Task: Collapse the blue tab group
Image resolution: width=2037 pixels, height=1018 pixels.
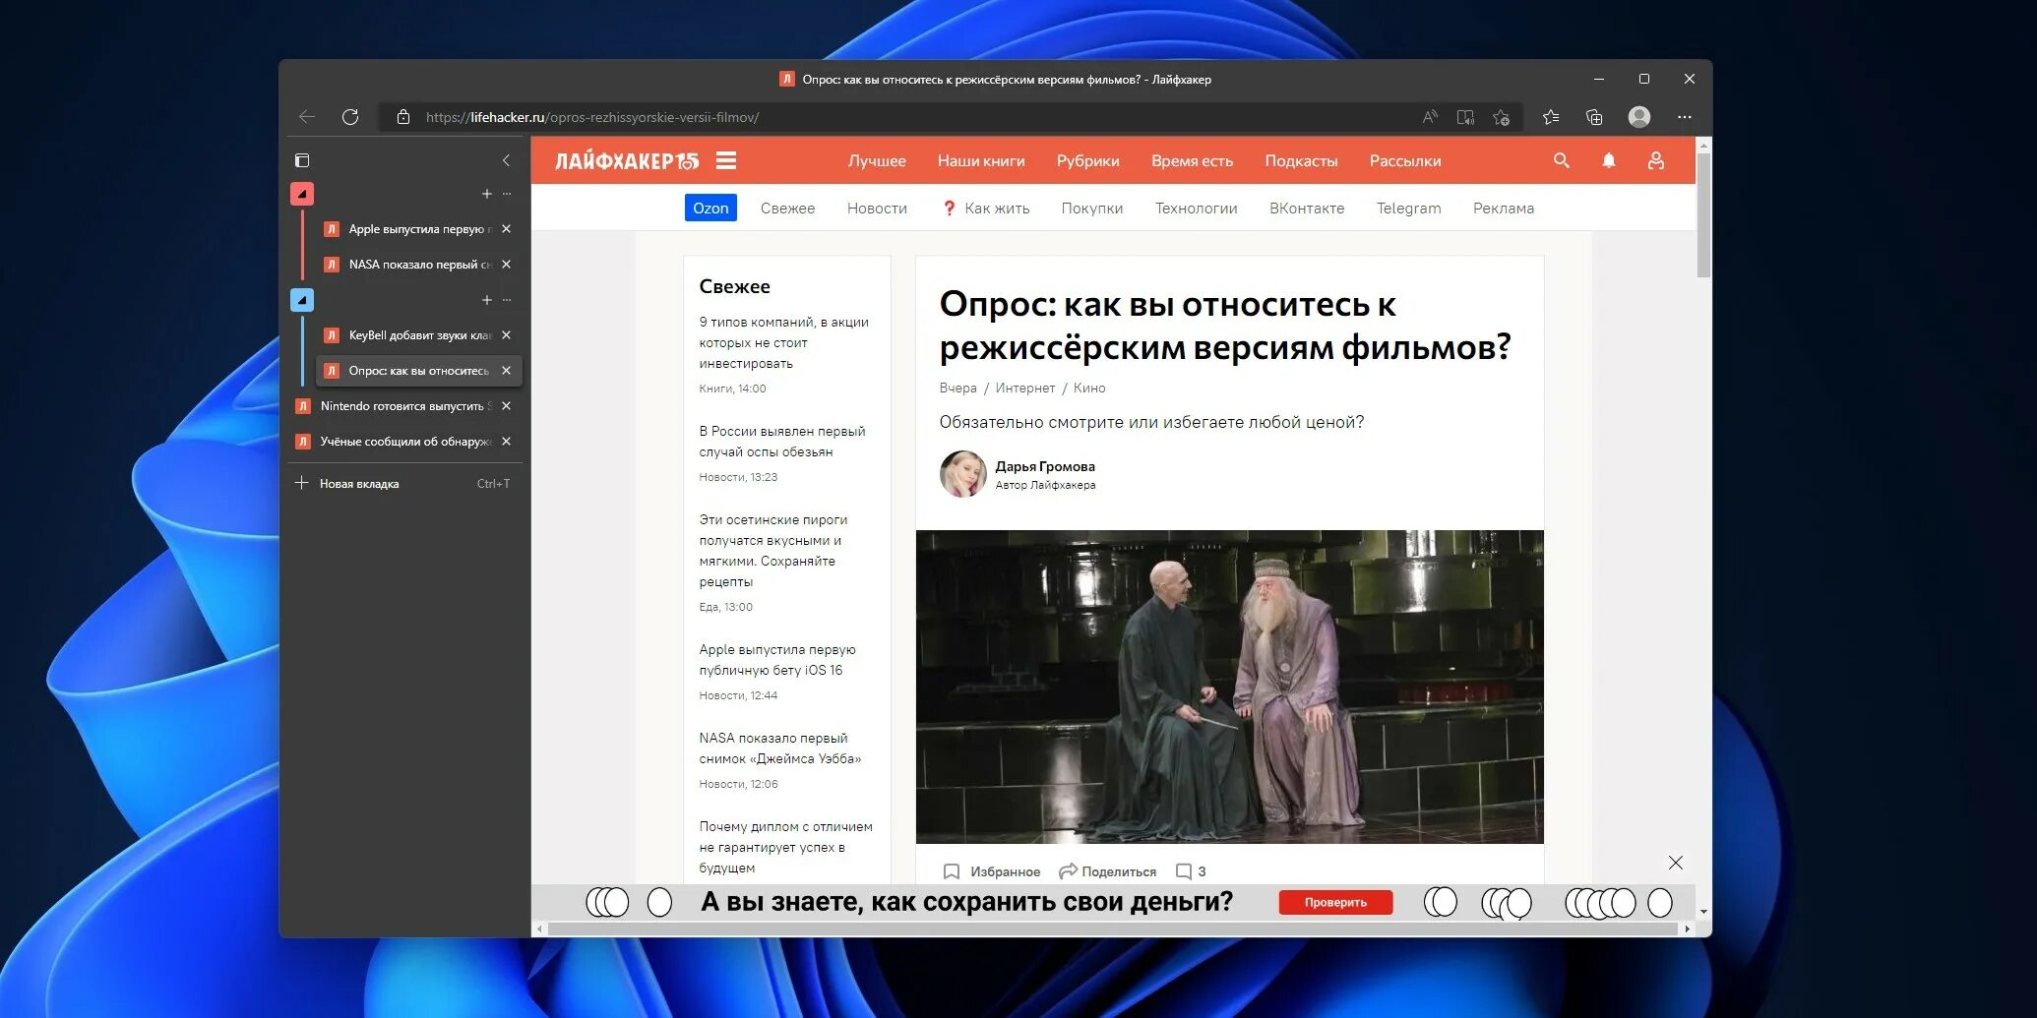Action: 302,300
